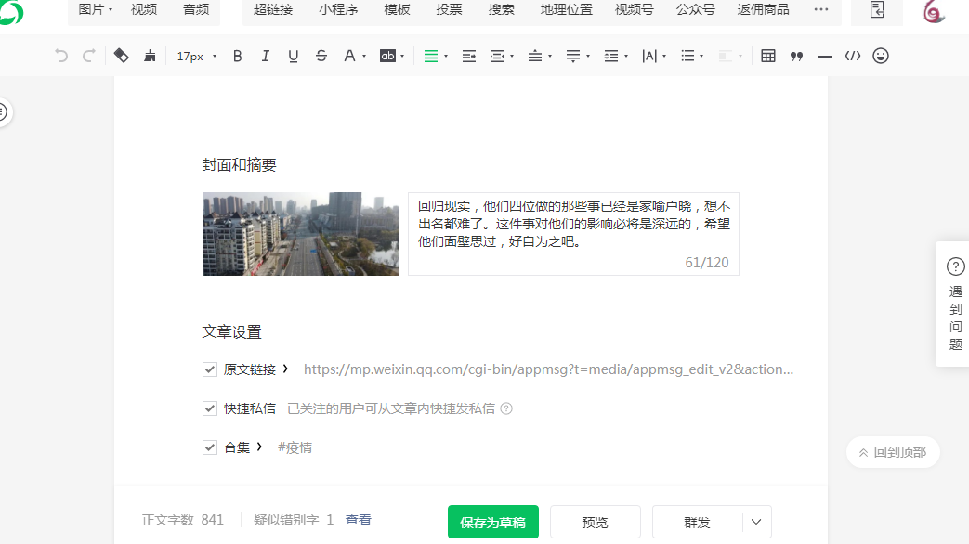This screenshot has width=969, height=544.
Task: Show more insert options (…)
Action: (820, 9)
